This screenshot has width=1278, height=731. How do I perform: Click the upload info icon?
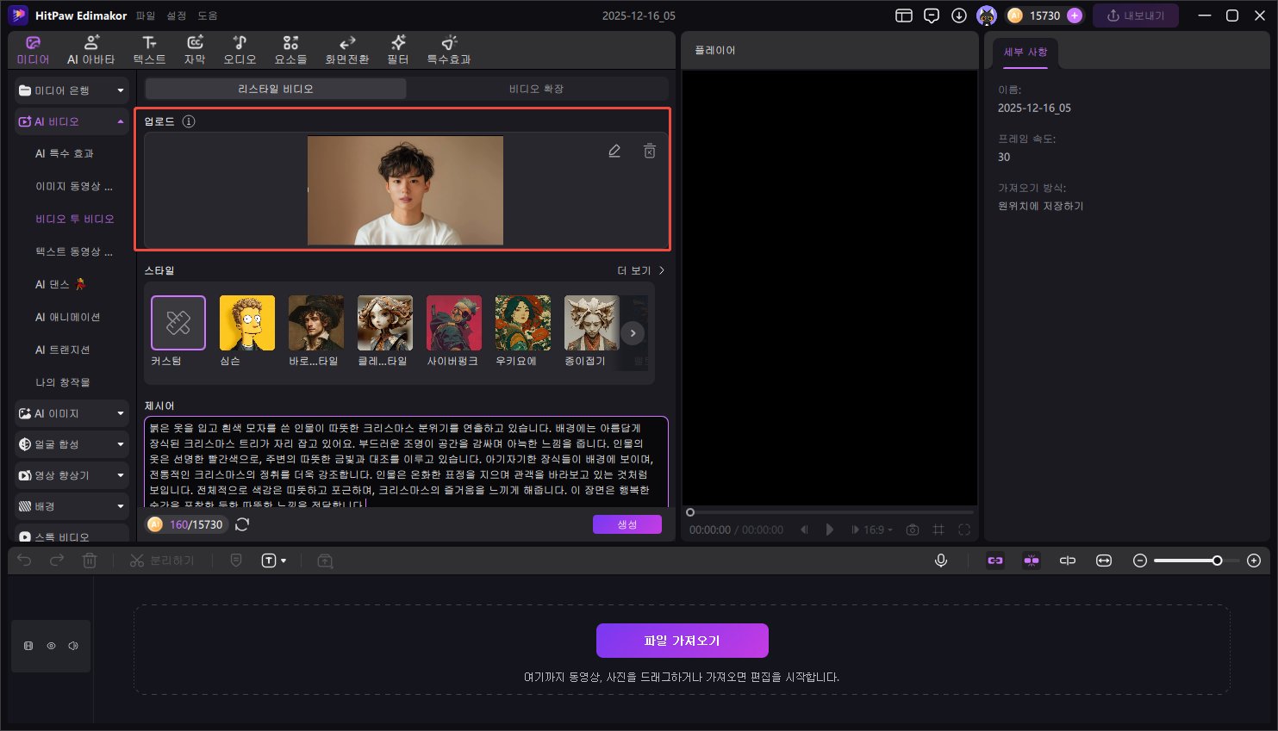189,121
